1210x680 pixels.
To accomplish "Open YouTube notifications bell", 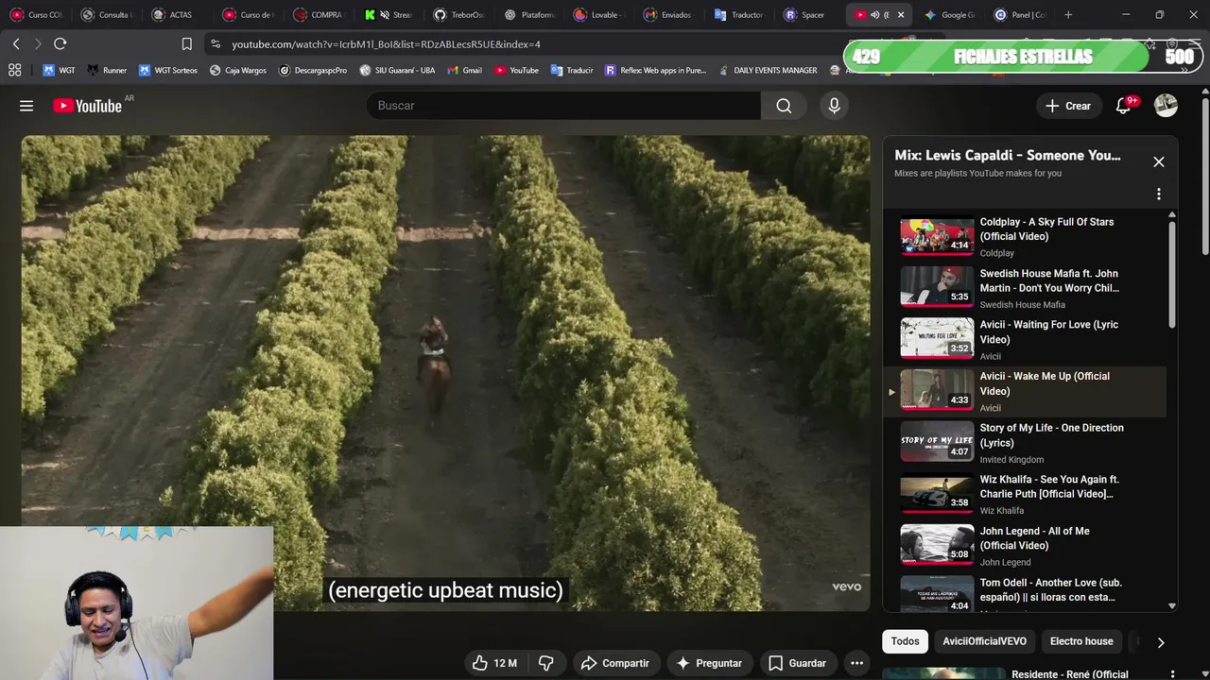I will click(1124, 106).
